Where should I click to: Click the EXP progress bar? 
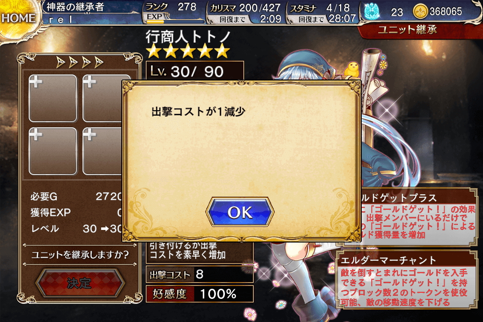click(x=174, y=20)
